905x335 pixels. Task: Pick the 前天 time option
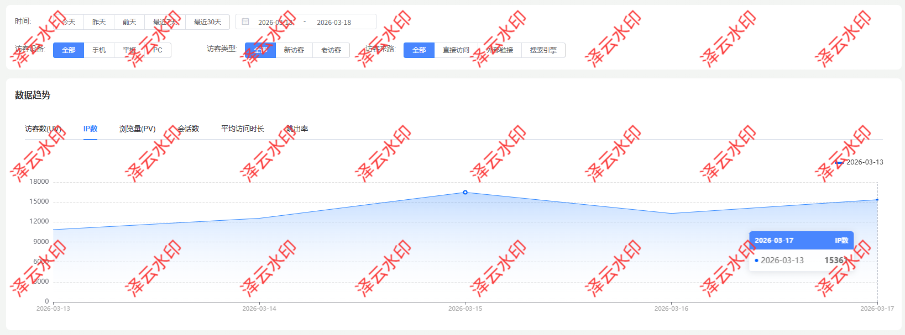tap(129, 22)
